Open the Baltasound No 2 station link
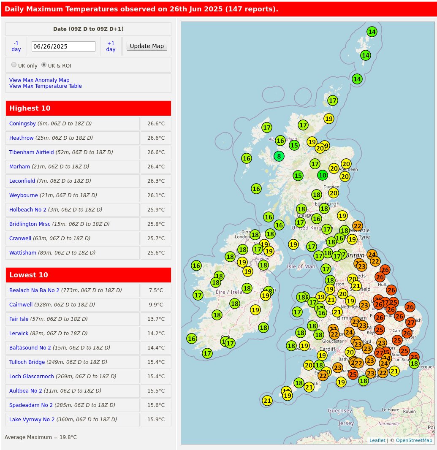This screenshot has width=437, height=450. tap(30, 347)
